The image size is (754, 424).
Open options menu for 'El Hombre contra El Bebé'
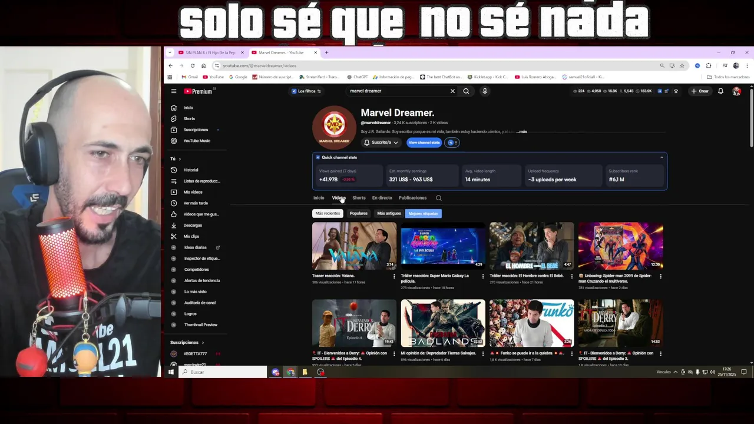click(571, 276)
